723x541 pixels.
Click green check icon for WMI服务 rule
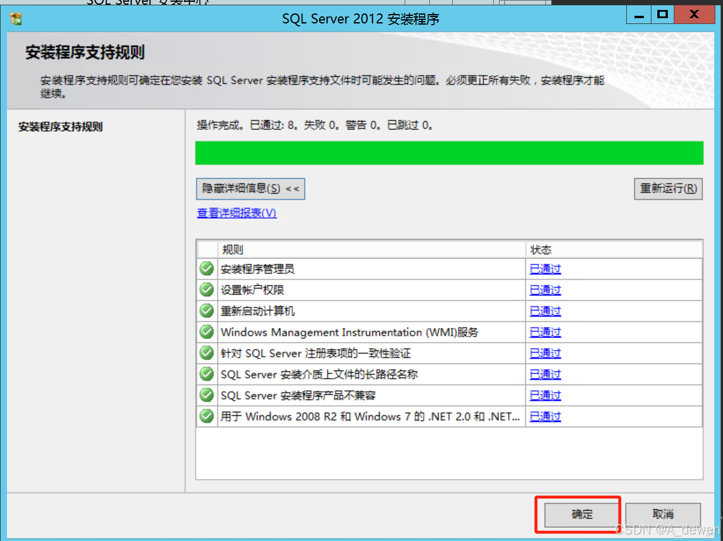[x=206, y=332]
